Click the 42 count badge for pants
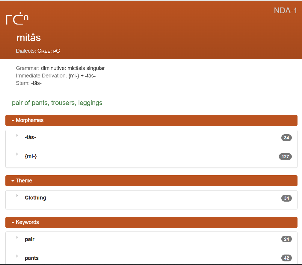302x265 pixels. point(286,258)
